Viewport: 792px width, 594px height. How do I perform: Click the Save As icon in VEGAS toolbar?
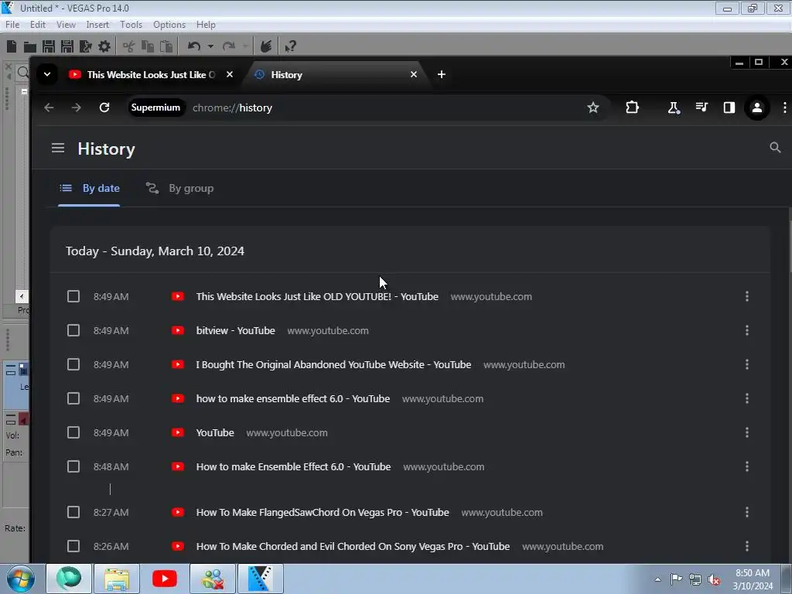pyautogui.click(x=67, y=46)
